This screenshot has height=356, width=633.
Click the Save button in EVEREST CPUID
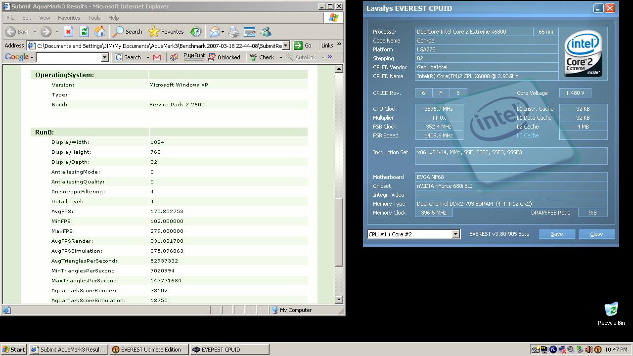pyautogui.click(x=557, y=234)
